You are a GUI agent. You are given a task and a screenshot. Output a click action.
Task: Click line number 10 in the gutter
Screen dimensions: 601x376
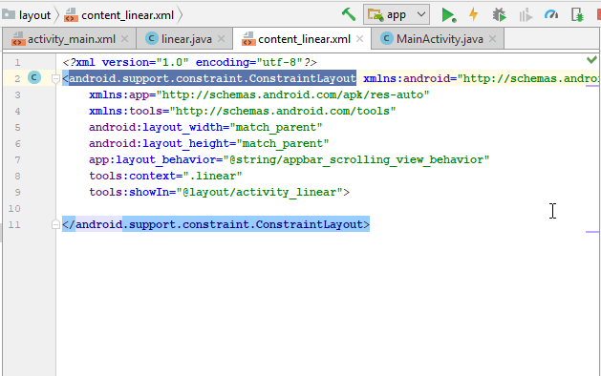tap(14, 209)
